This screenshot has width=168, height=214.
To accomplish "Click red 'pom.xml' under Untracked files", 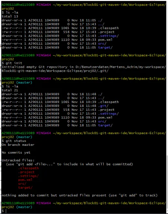I will [25, 180].
